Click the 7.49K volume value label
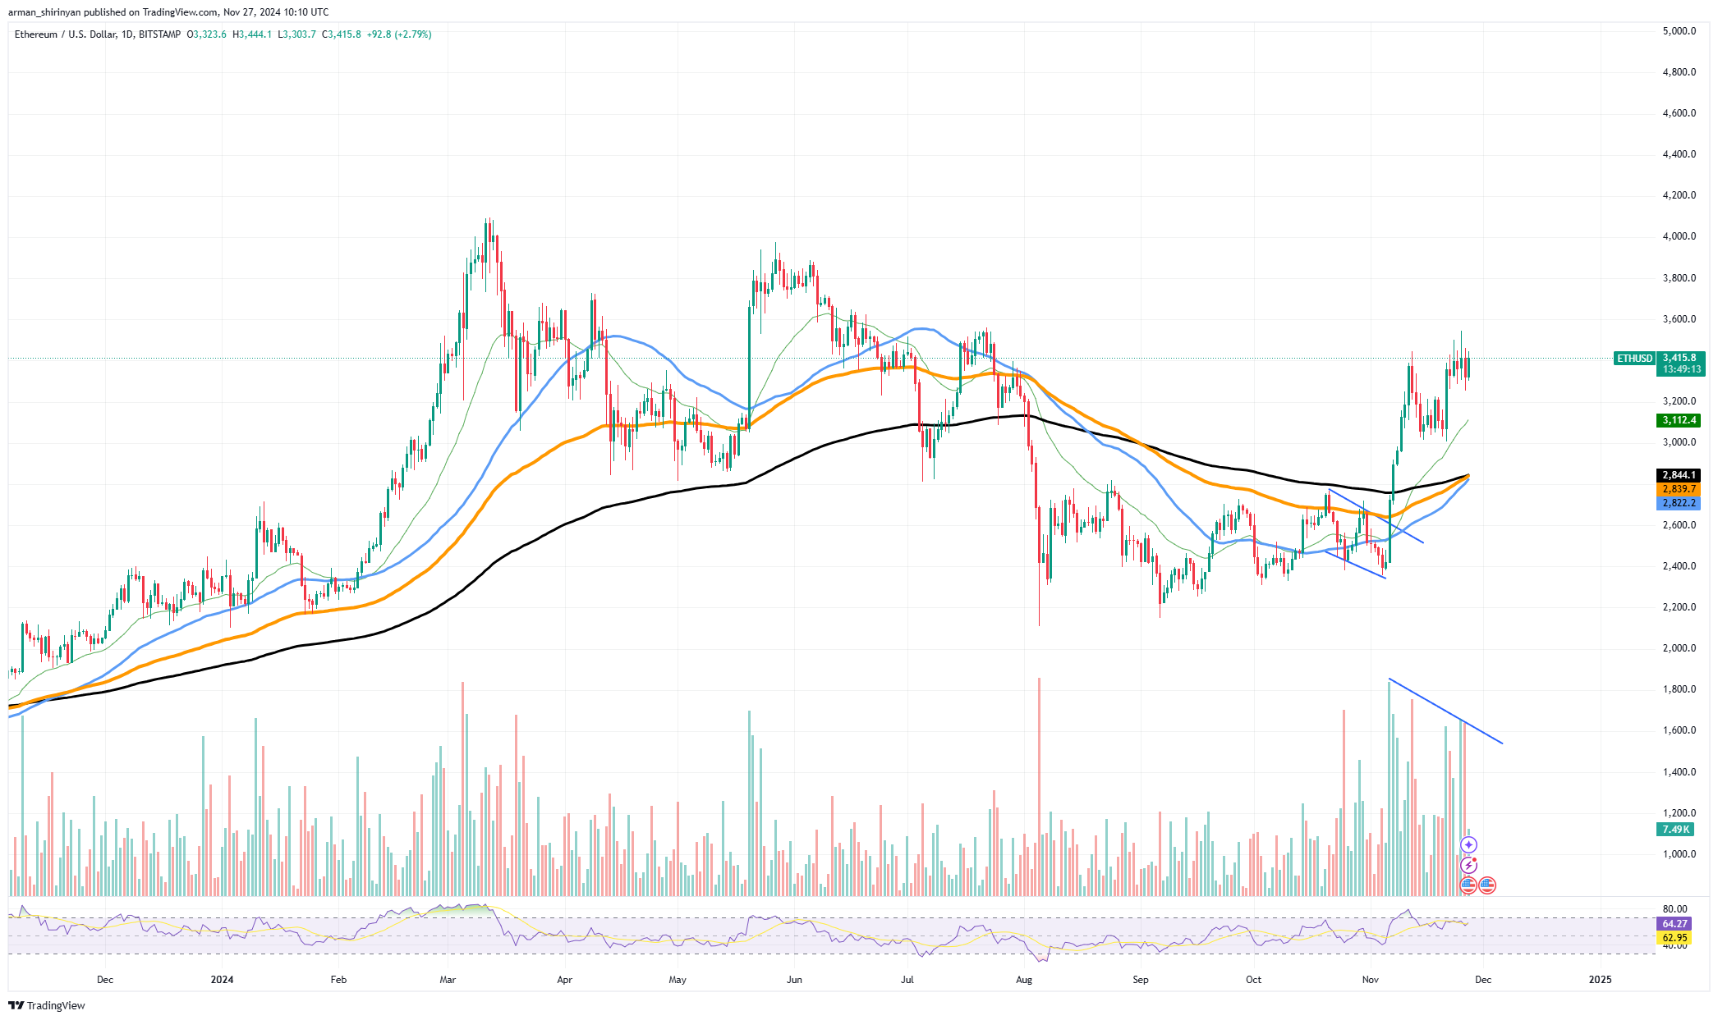 coord(1675,830)
